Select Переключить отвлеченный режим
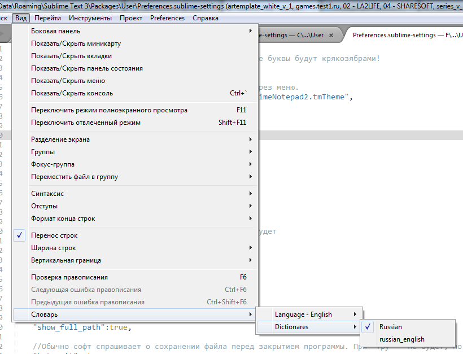463x354 pixels. [86, 123]
